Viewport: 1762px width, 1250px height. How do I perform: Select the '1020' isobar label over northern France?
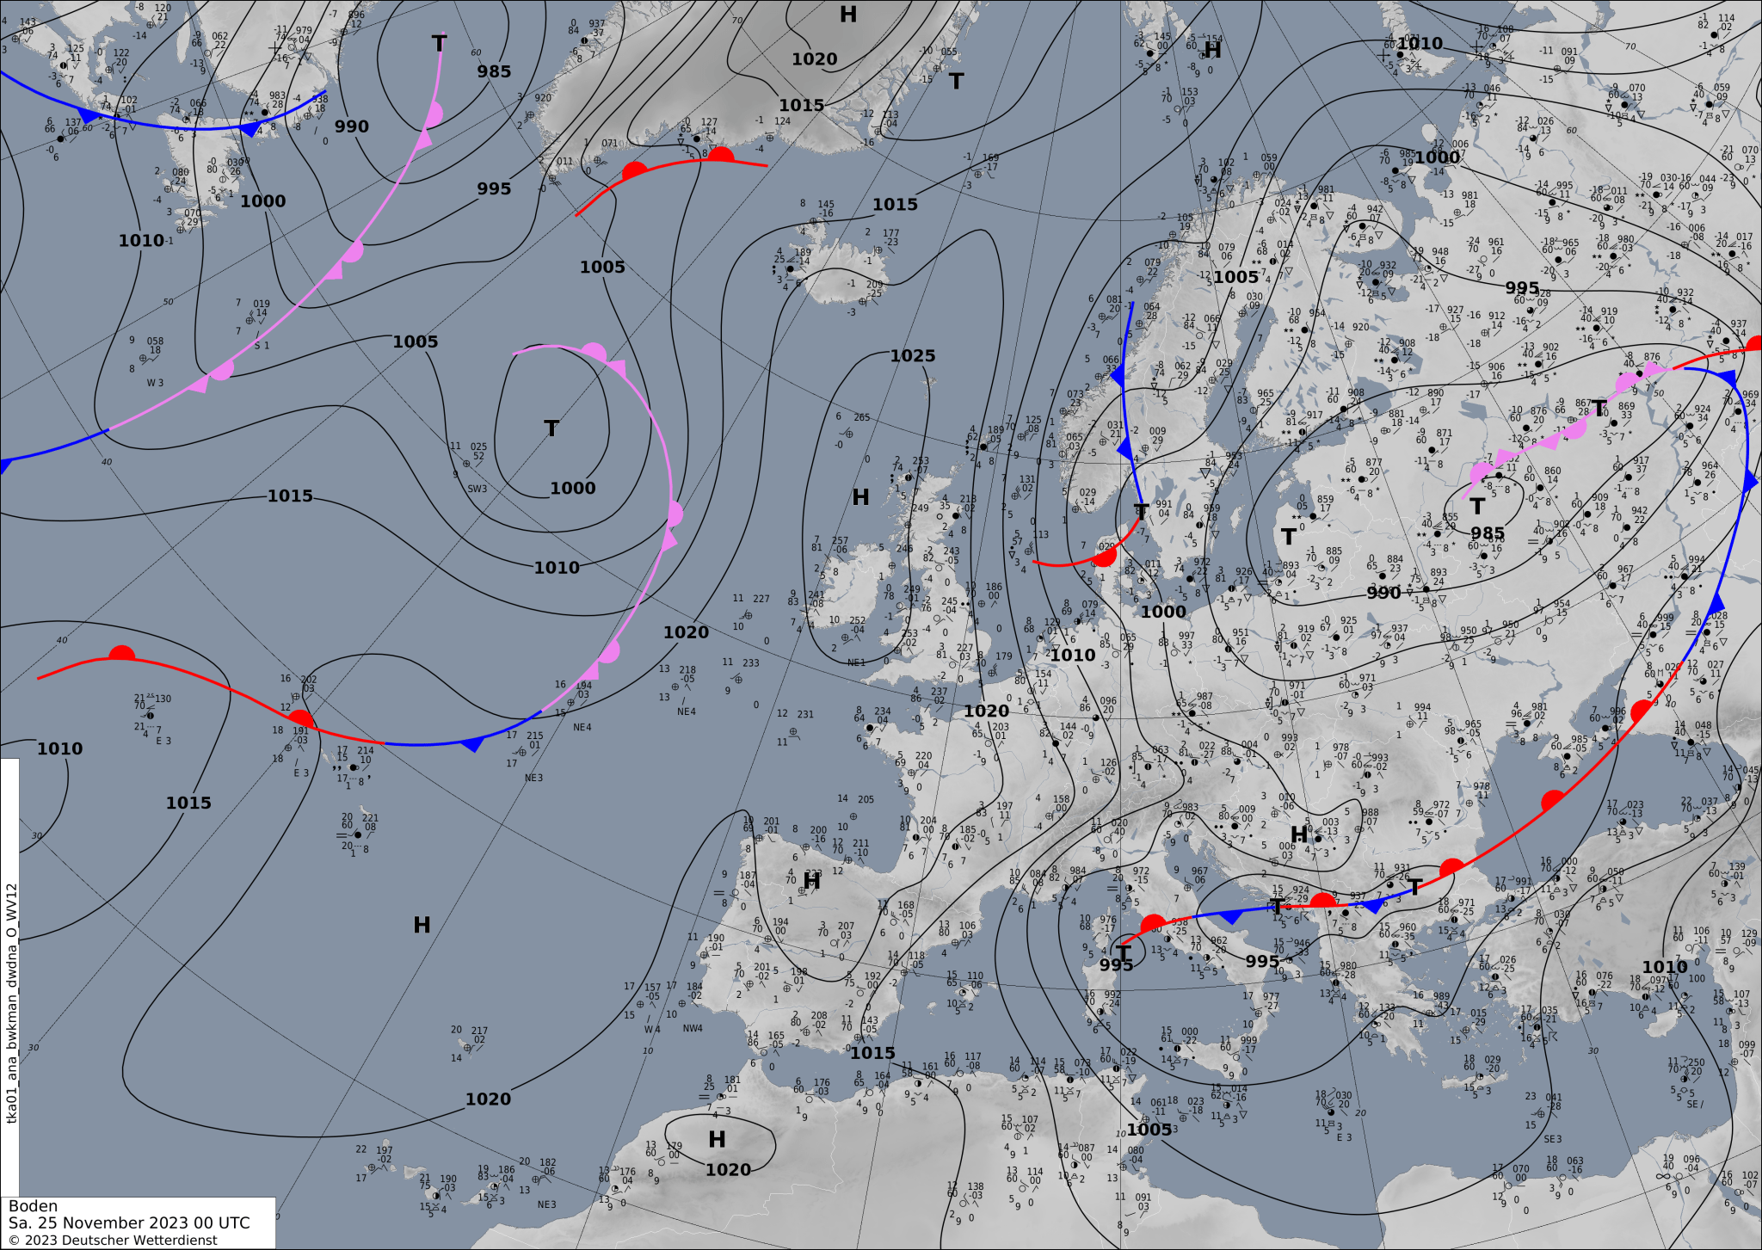pyautogui.click(x=986, y=711)
